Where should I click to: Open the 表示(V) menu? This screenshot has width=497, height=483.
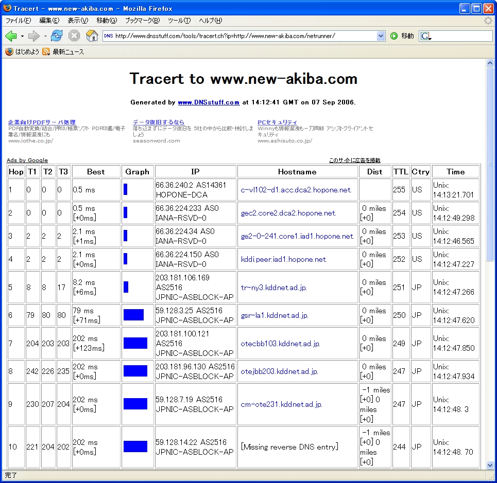[78, 21]
